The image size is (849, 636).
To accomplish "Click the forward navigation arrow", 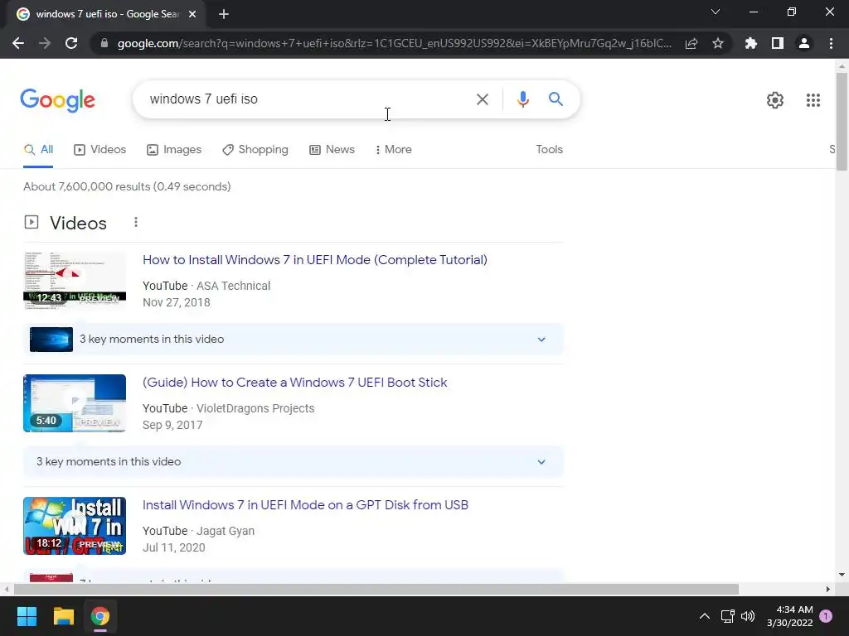I will (x=45, y=43).
